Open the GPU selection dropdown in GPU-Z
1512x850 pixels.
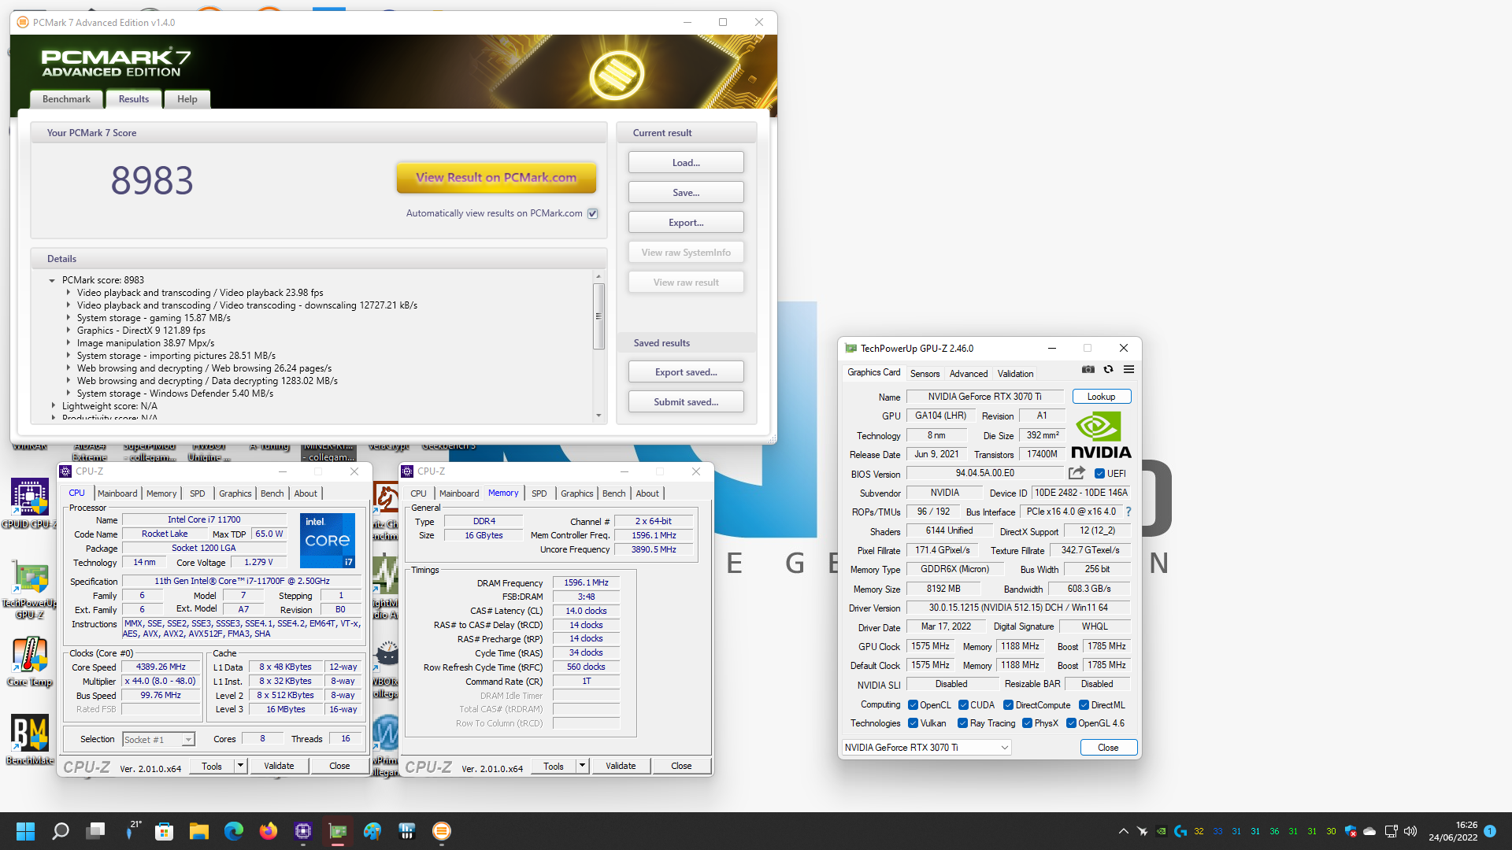pos(926,748)
